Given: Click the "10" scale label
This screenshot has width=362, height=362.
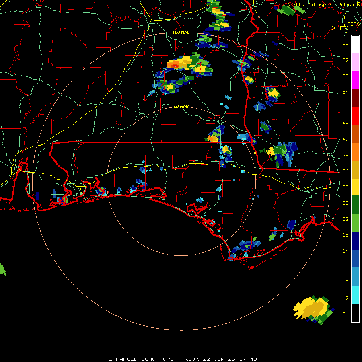Looking at the screenshot, I should pos(346,266).
